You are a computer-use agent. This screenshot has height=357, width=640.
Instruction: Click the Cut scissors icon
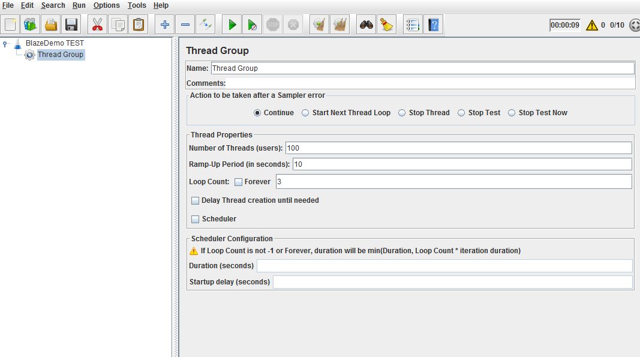(x=98, y=25)
